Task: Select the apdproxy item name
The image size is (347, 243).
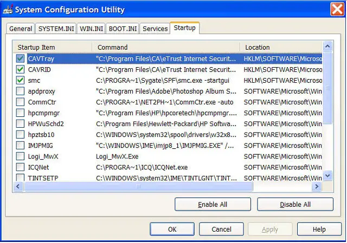Action: click(41, 91)
